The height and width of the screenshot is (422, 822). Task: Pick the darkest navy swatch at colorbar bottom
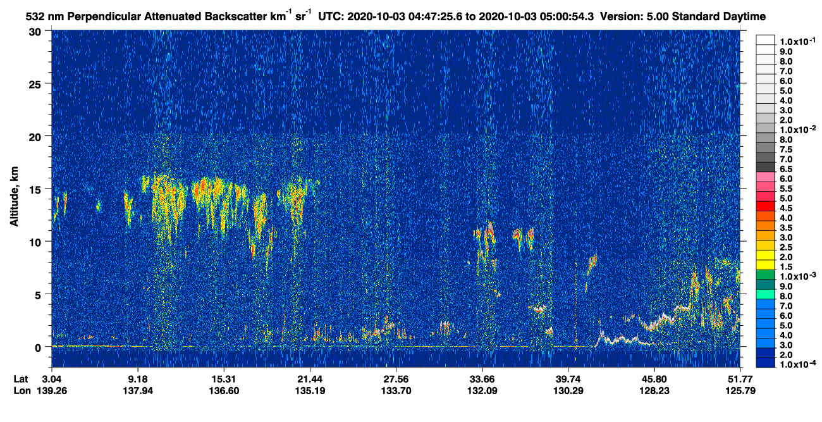766,363
